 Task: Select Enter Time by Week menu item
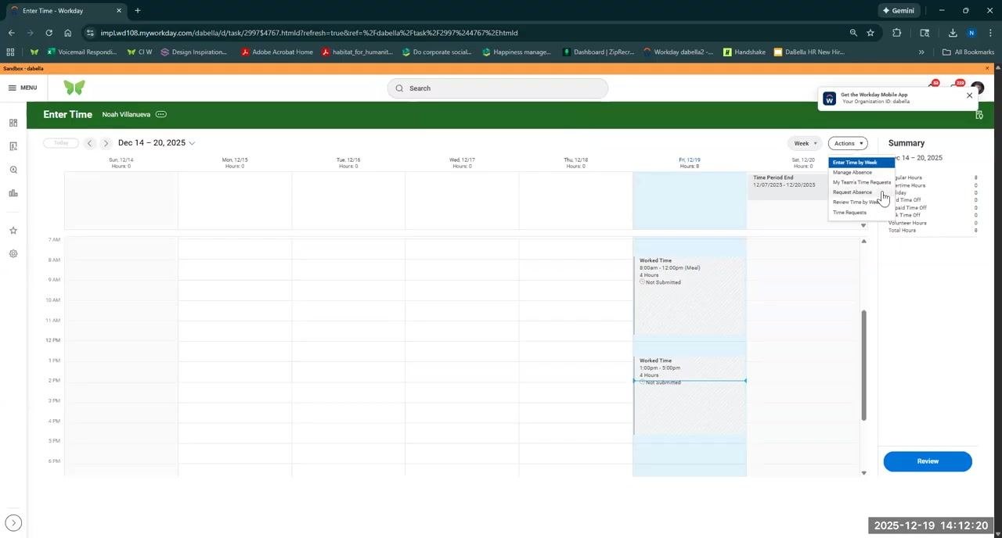[861, 163]
